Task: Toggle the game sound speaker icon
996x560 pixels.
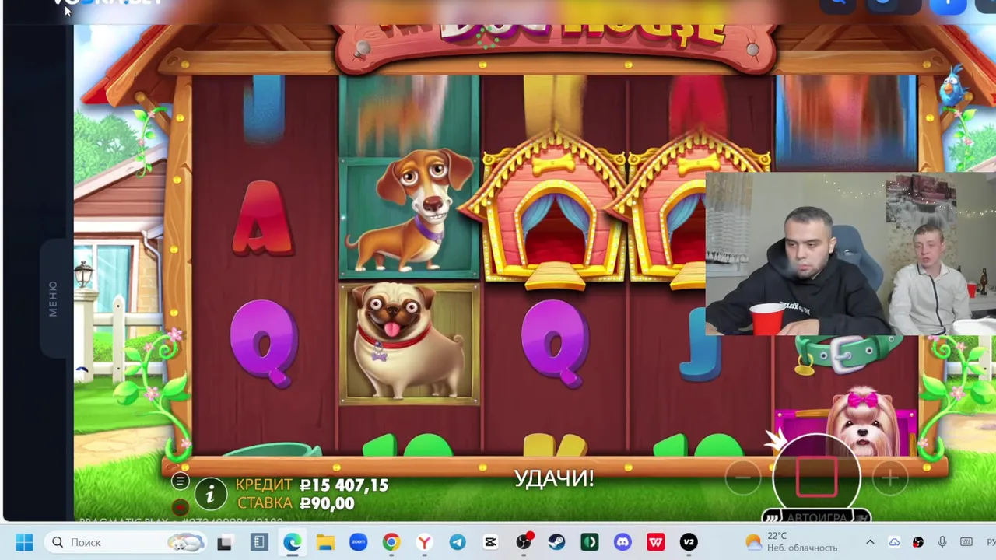Action: pyautogui.click(x=180, y=507)
